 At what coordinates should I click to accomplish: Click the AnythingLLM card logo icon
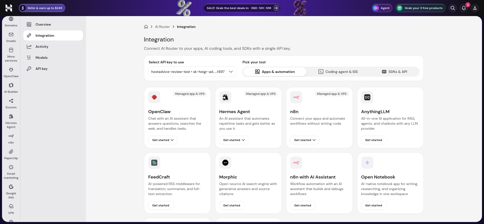coord(367,97)
